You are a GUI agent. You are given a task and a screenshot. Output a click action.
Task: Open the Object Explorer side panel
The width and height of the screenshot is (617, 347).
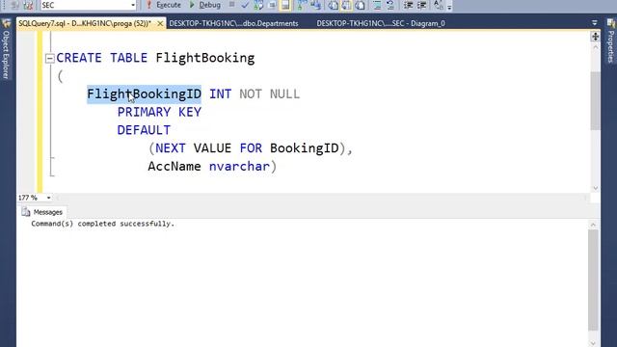[x=6, y=49]
